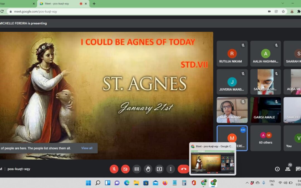The height and width of the screenshot is (188, 301).
Task: Leave the call with the red hang-up button
Action: (x=183, y=169)
